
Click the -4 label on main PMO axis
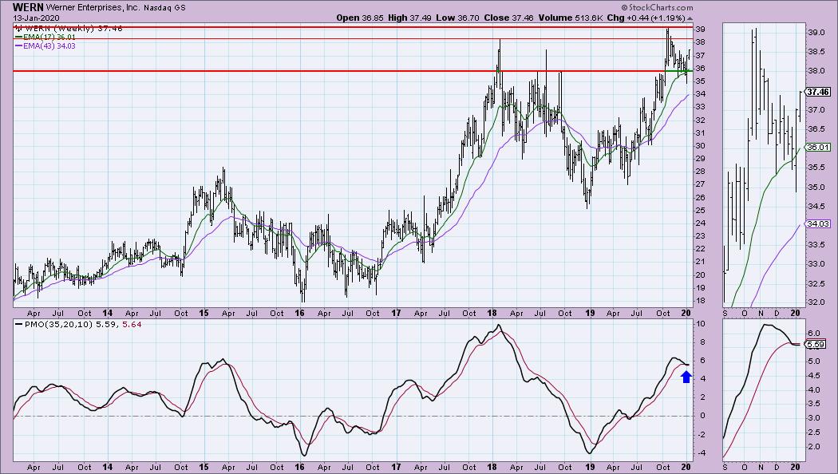(x=700, y=453)
